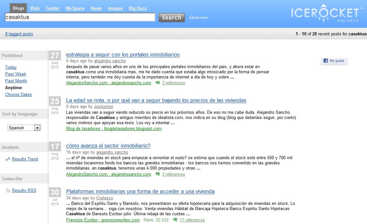
Task: Select the Blogs tab
Action: tap(18, 8)
